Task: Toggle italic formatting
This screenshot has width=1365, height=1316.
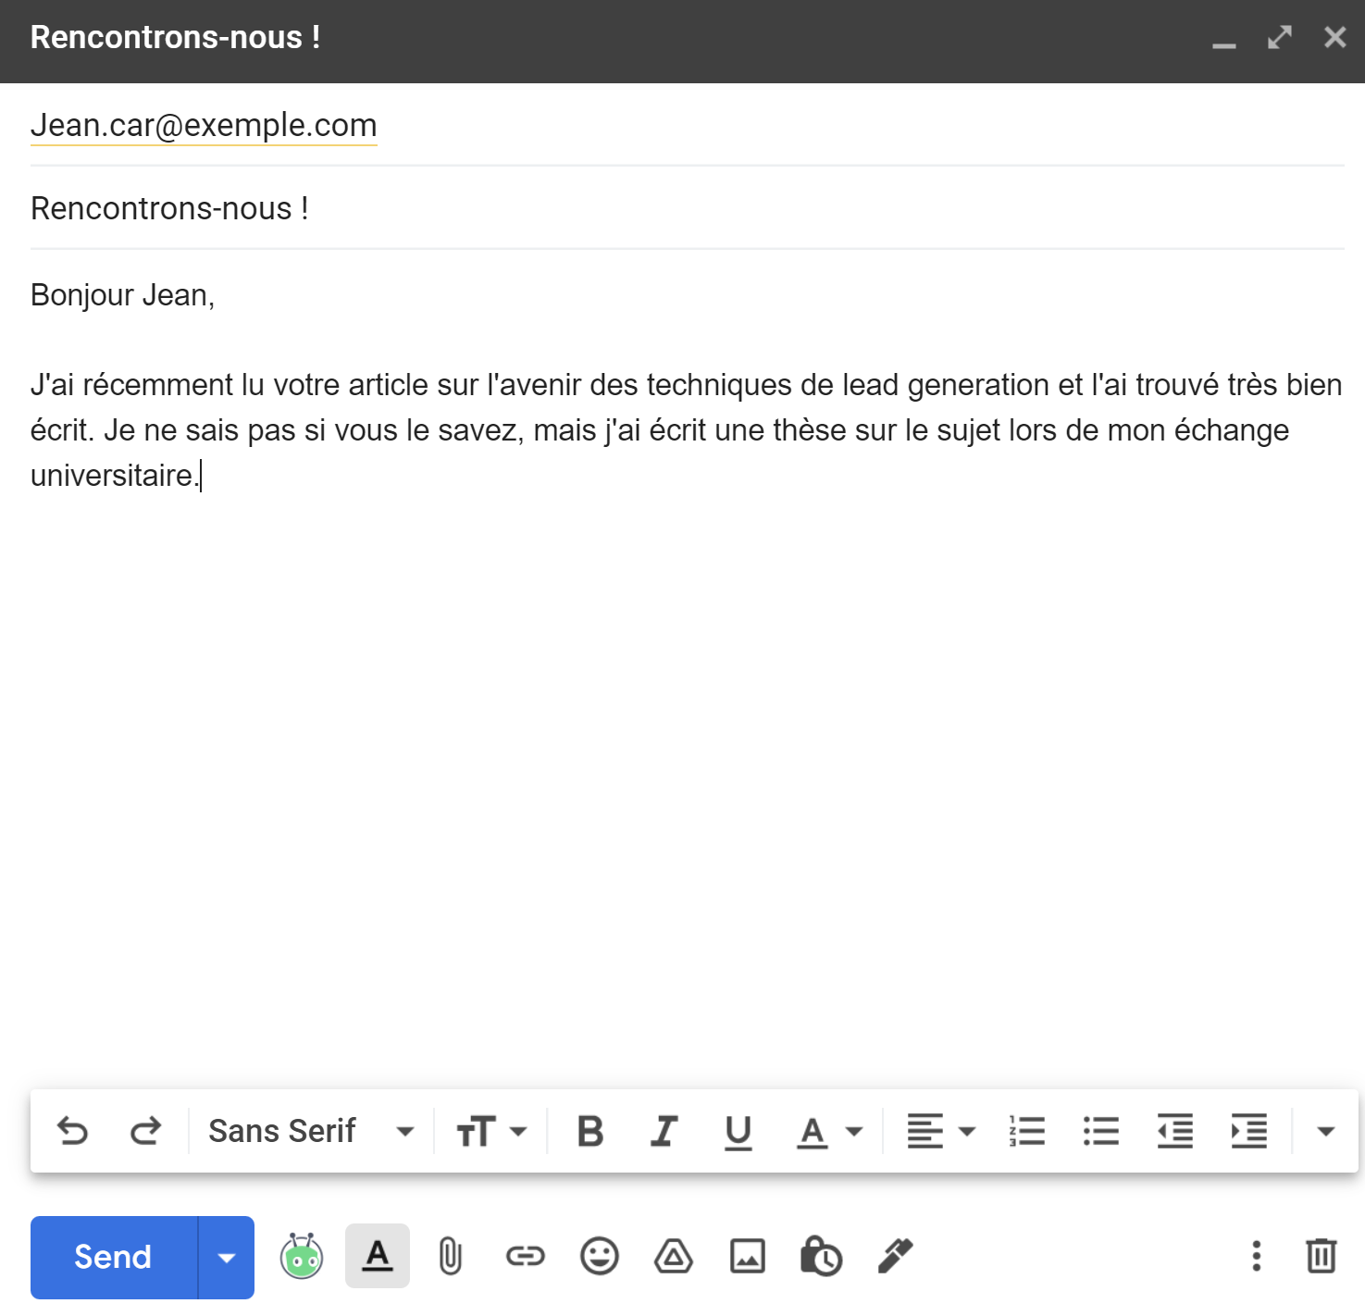Action: (663, 1130)
